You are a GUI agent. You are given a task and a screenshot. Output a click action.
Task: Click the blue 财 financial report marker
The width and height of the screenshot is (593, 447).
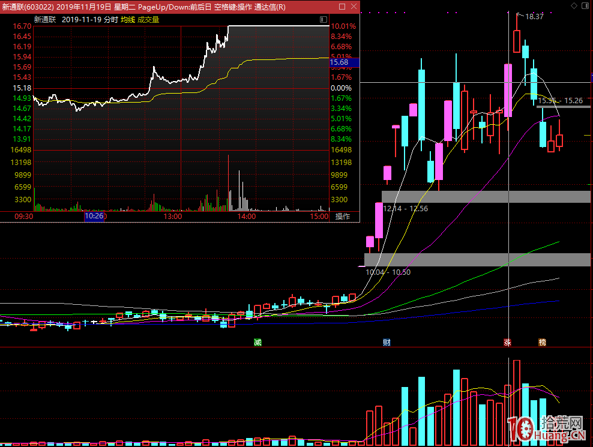point(387,343)
